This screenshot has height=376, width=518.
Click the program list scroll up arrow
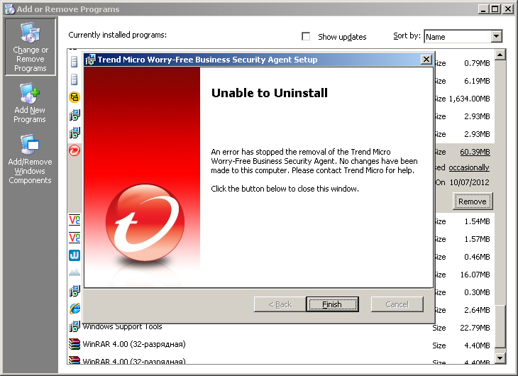pyautogui.click(x=500, y=55)
